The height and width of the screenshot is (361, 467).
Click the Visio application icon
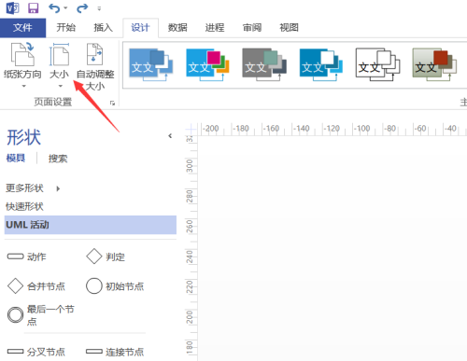13,7
